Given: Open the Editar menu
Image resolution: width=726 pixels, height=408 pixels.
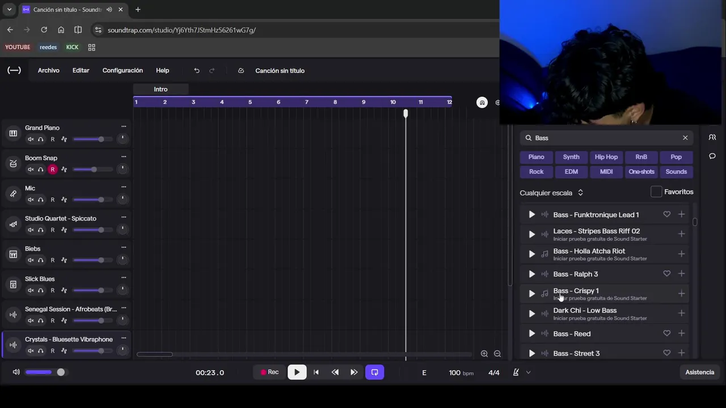Looking at the screenshot, I should (x=81, y=70).
